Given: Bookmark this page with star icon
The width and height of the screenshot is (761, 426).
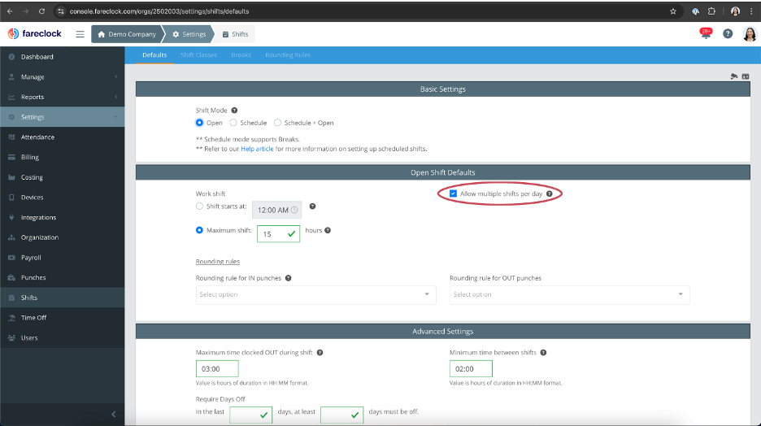Looking at the screenshot, I should click(672, 11).
